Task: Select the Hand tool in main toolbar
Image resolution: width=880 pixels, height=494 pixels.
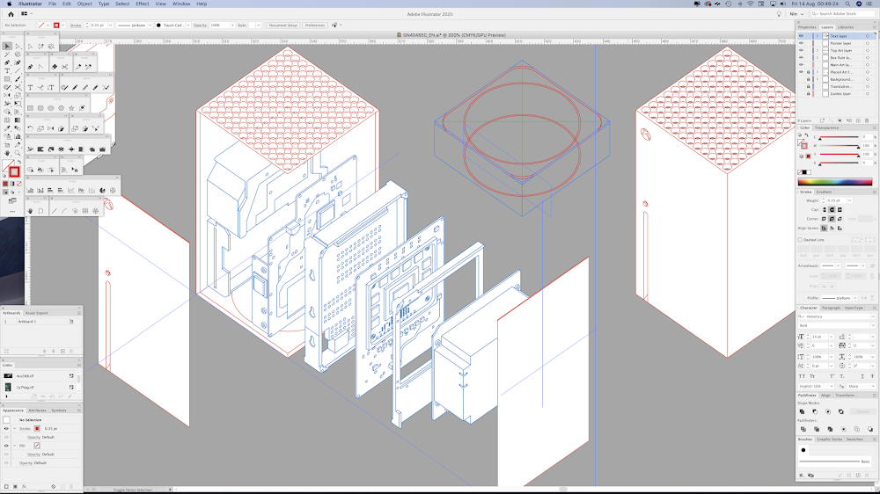Action: point(7,153)
